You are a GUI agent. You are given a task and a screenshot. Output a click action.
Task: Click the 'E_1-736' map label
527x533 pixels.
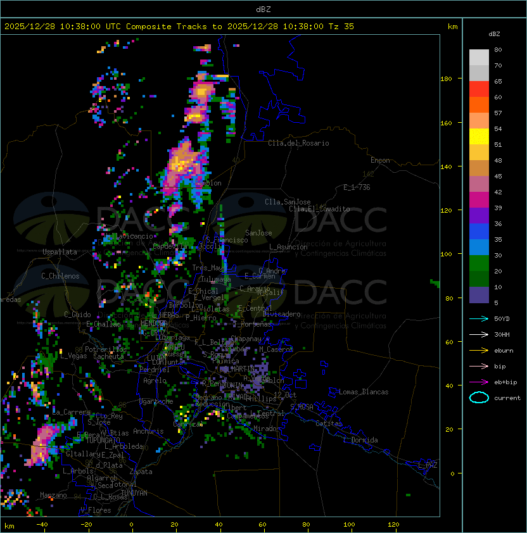[x=357, y=187]
